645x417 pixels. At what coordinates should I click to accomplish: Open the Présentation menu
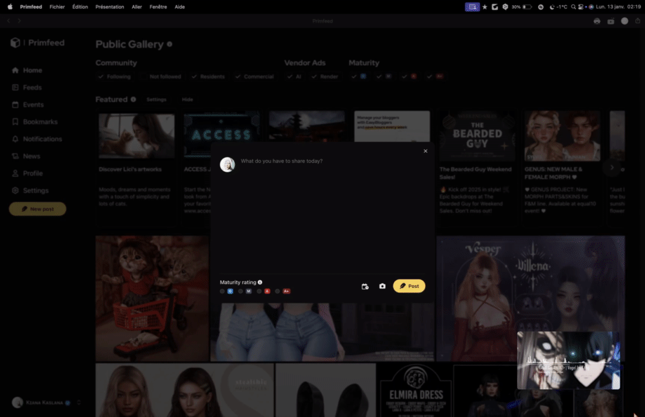(110, 6)
